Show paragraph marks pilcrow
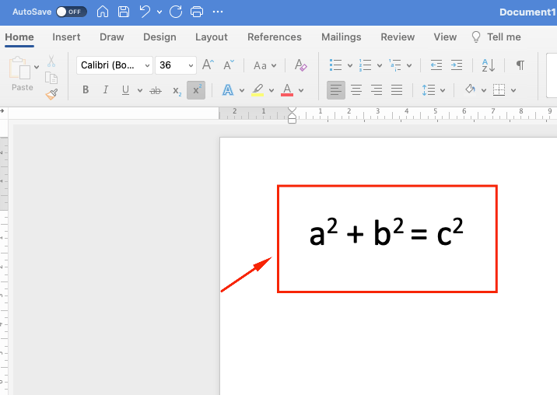Screen dimensions: 557x395 coord(520,65)
